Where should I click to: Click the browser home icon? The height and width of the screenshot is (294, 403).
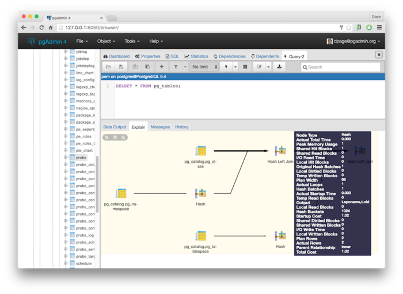pos(51,28)
